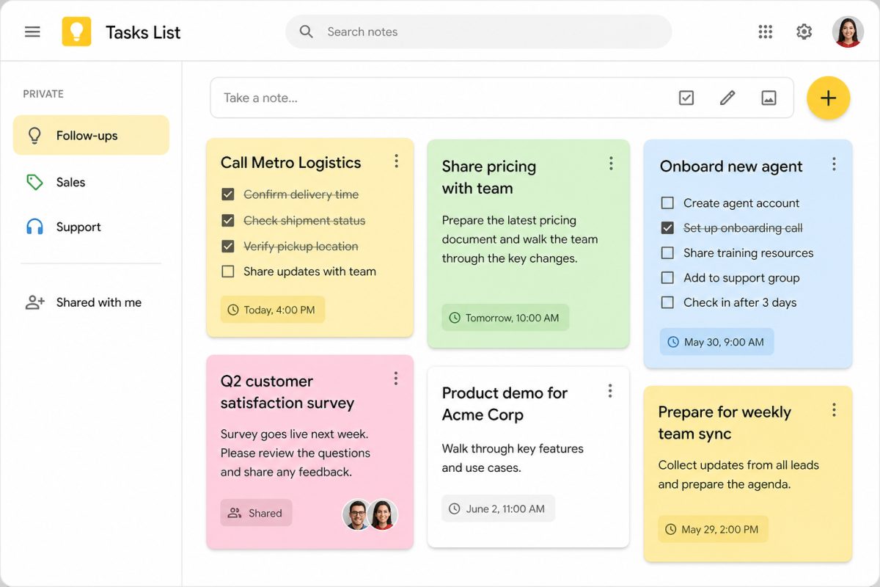The image size is (880, 587).
Task: Open more options on Q2 survey note
Action: tap(396, 379)
